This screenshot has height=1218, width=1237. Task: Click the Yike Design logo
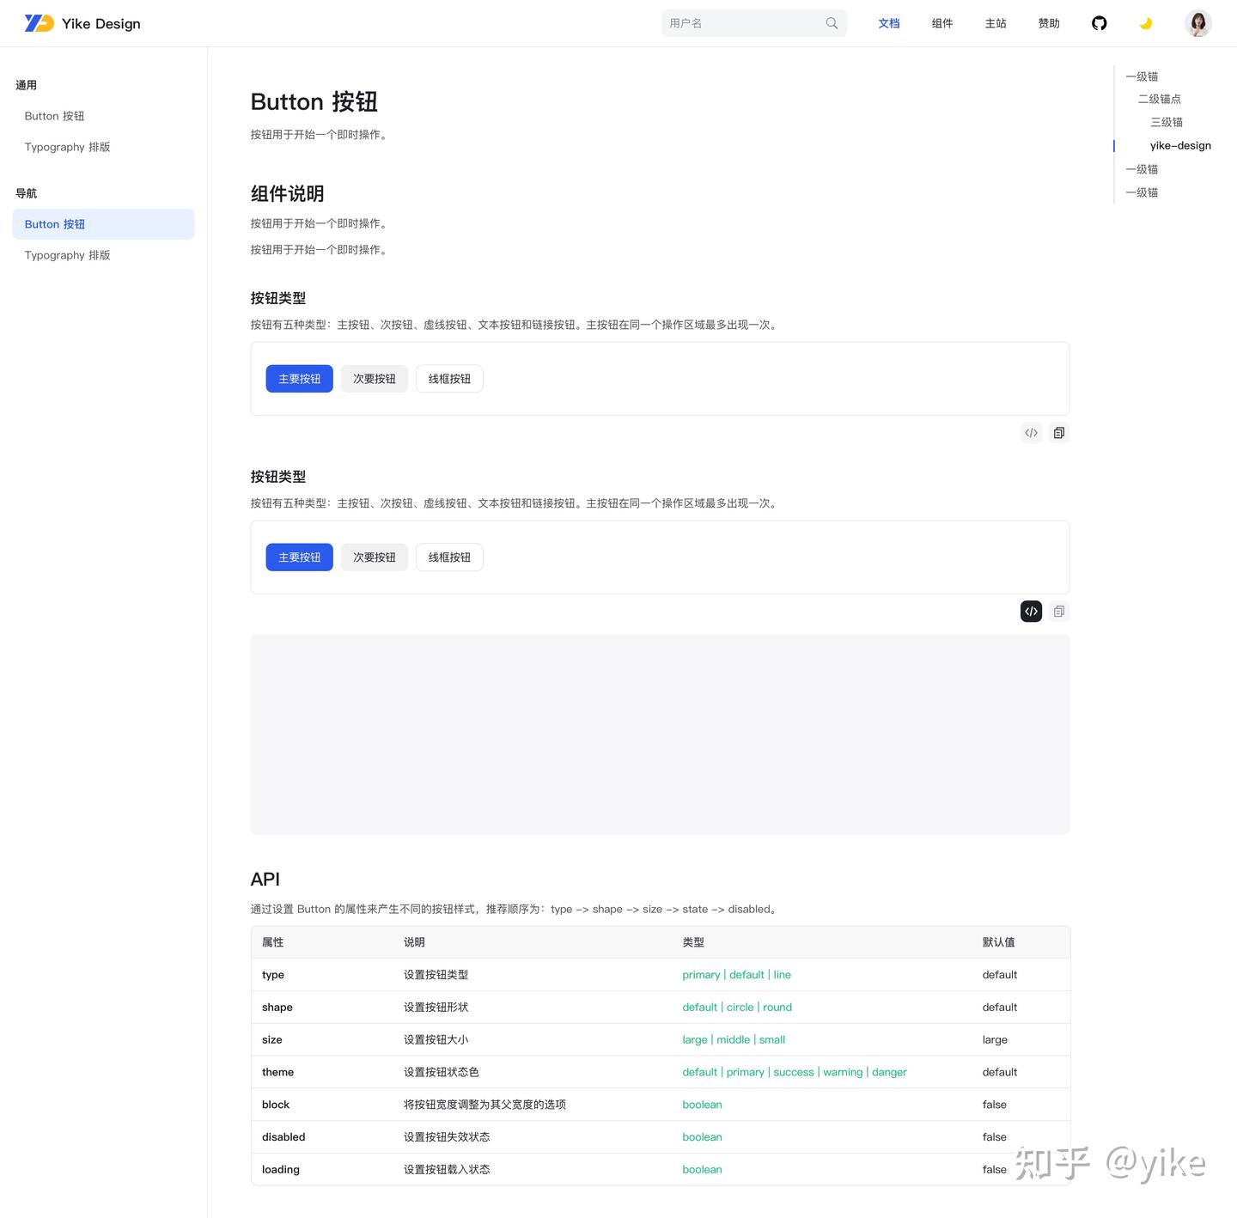(82, 23)
